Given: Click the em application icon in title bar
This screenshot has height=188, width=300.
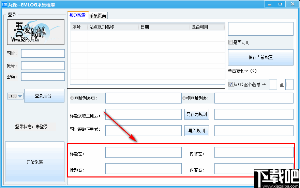Looking at the screenshot, I should [4, 4].
